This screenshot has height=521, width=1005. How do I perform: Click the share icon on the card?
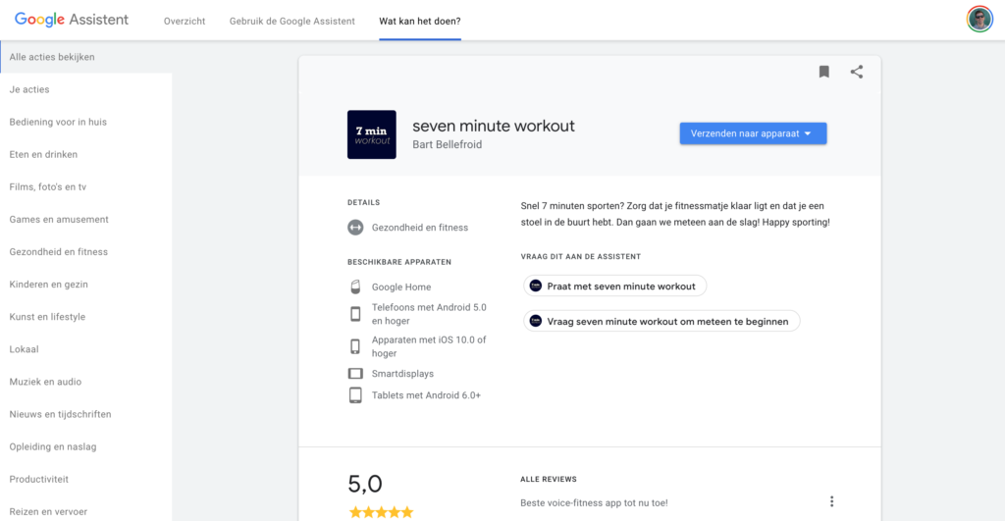[x=856, y=72]
